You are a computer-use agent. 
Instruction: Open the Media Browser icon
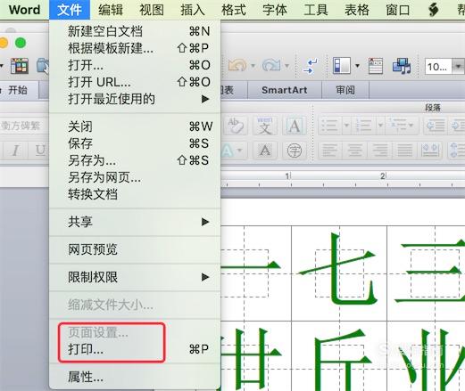pos(402,66)
